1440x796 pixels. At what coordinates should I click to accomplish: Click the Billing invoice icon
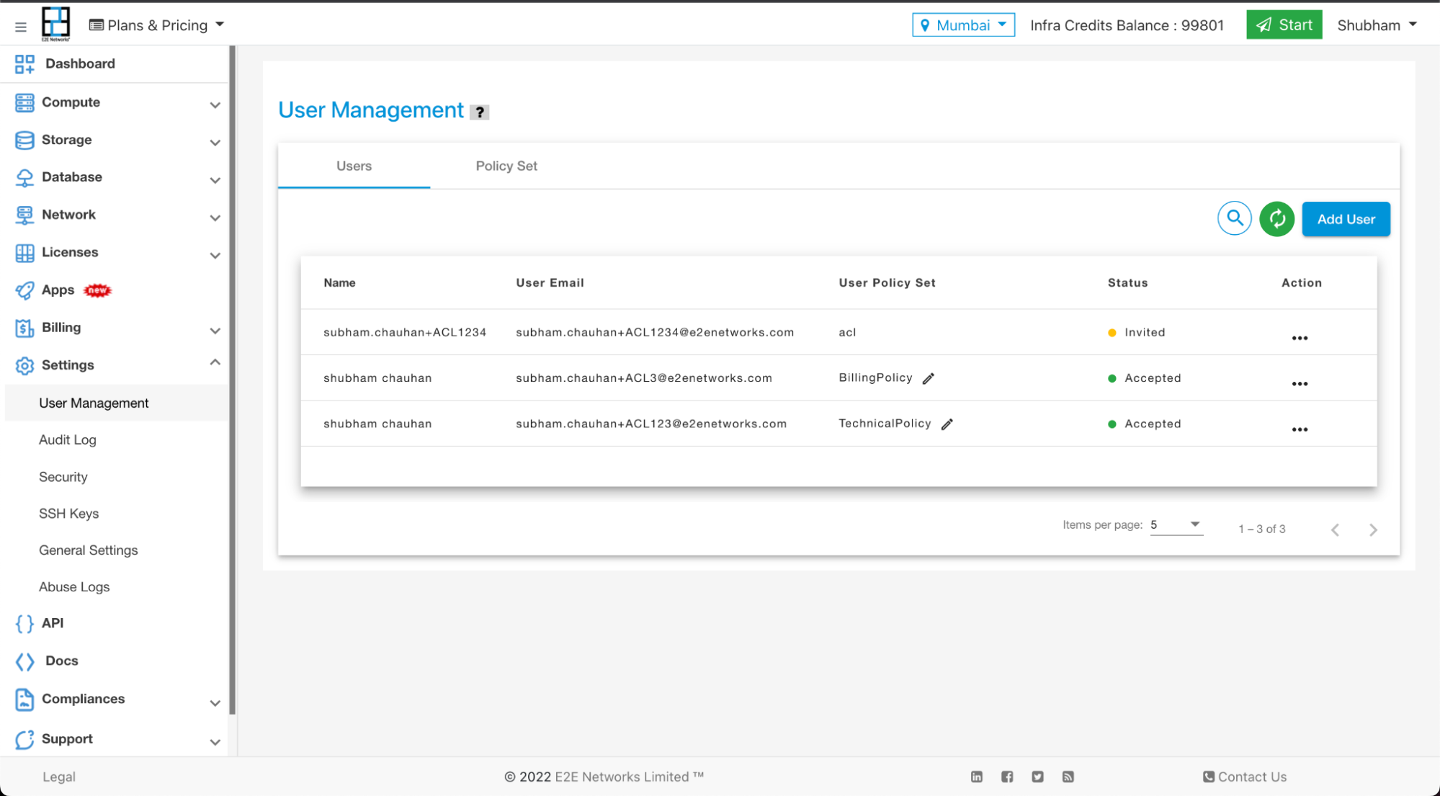coord(24,328)
